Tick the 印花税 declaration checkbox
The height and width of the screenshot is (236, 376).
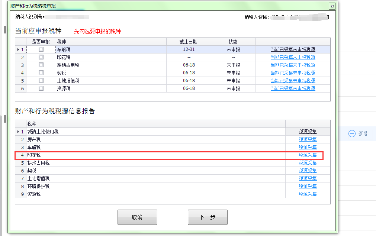[41, 57]
